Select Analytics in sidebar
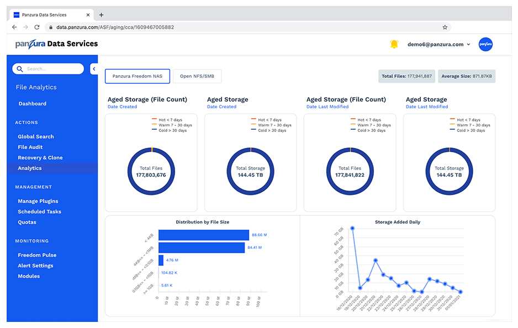The height and width of the screenshot is (328, 518). [30, 168]
